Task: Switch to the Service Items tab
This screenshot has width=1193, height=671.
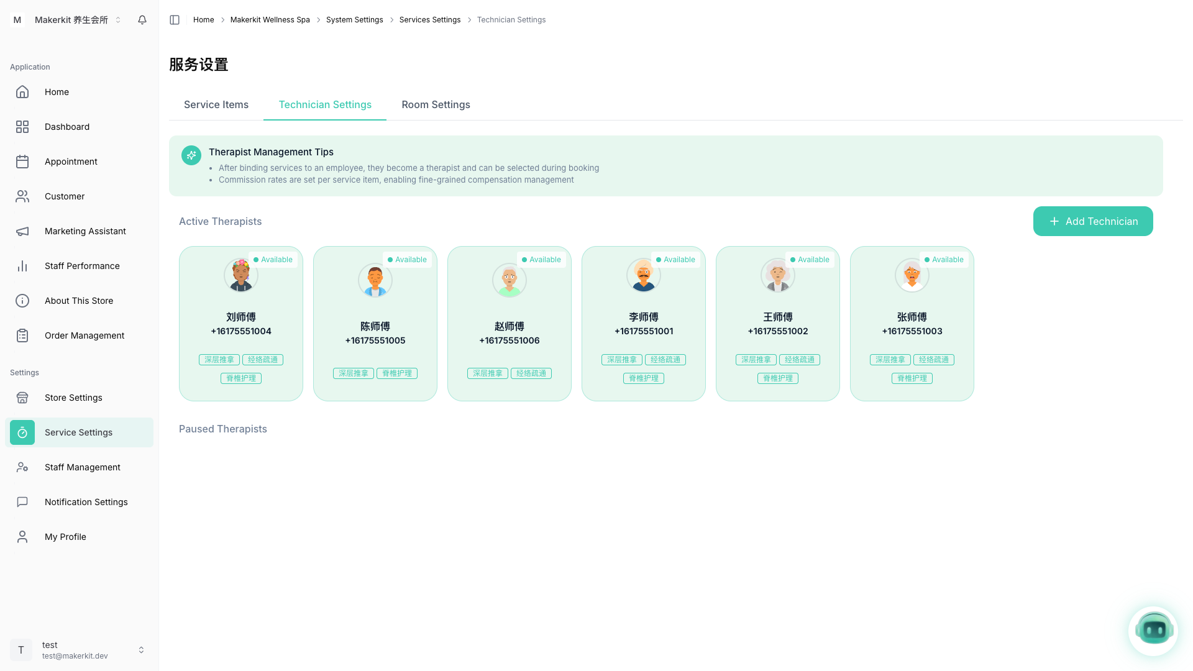Action: [x=216, y=104]
